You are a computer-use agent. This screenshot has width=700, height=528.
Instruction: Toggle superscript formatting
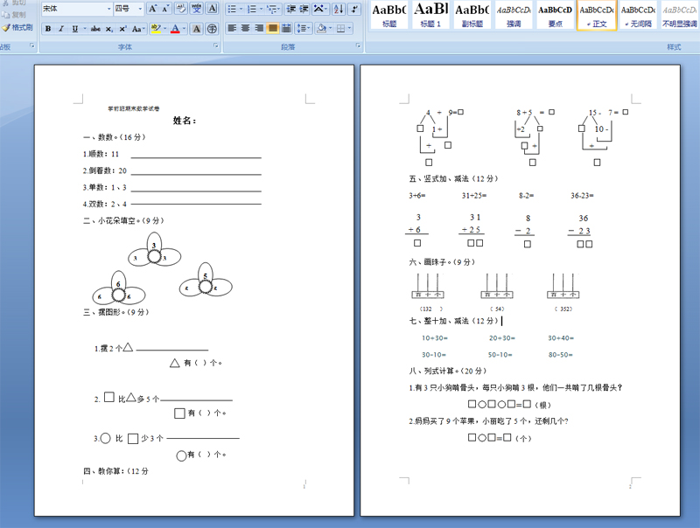122,29
